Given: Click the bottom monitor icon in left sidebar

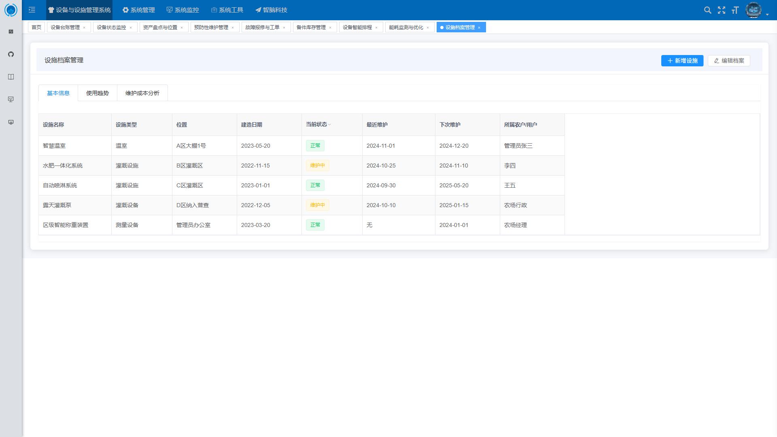Looking at the screenshot, I should coord(11,122).
